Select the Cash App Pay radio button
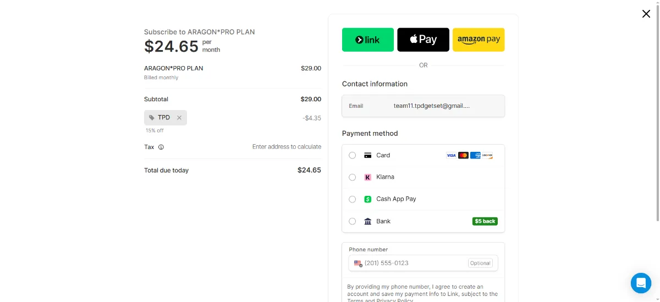660x302 pixels. 353,199
